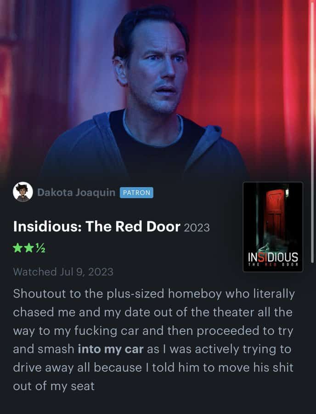The height and width of the screenshot is (414, 316).
Task: Open the Insidious movie poster thumbnail
Action: point(273,227)
